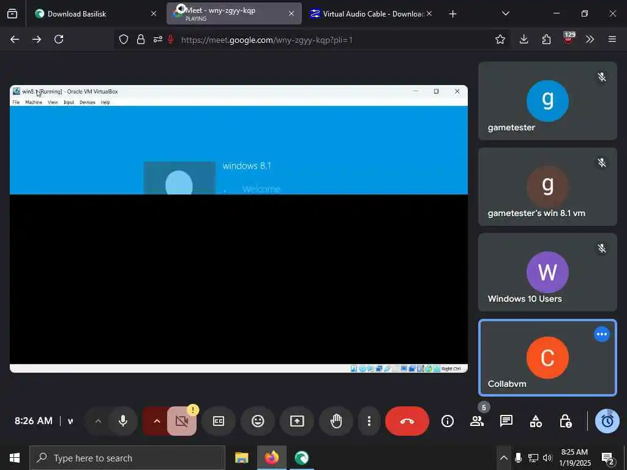
Task: Click microphone sharing indicator in address bar
Action: (171, 39)
